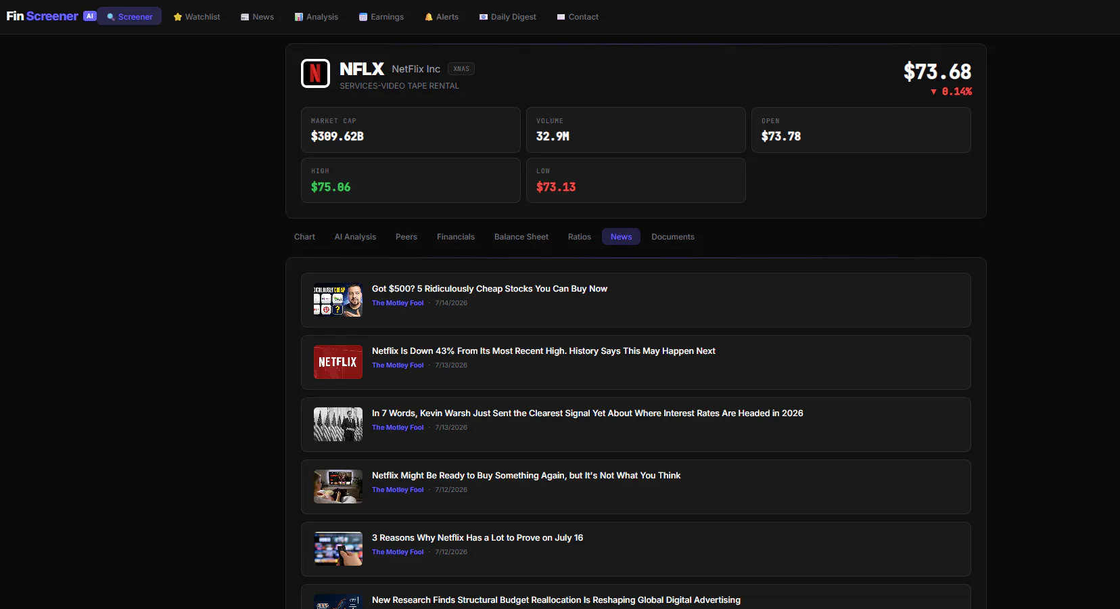Image resolution: width=1120 pixels, height=609 pixels.
Task: Read 'Netflix Is Down 43%' article
Action: pyautogui.click(x=636, y=363)
